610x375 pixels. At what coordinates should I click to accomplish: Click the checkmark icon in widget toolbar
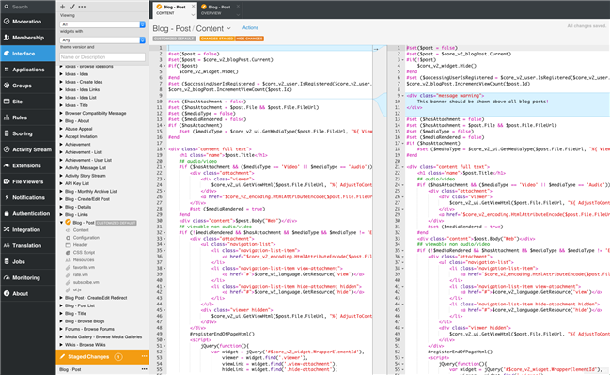point(72,7)
